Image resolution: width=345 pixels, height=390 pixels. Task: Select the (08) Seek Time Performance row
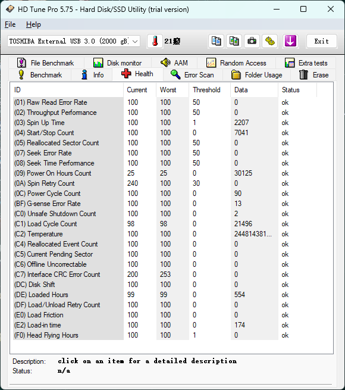click(165, 163)
